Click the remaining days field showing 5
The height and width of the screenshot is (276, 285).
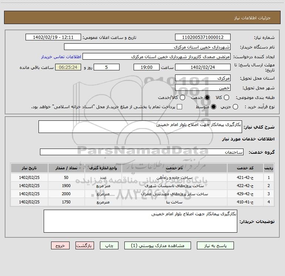point(107,67)
